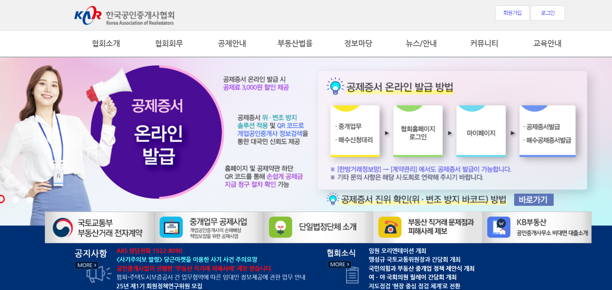612x290 pixels.
Task: Open the 부동산법률 menu
Action: (295, 43)
